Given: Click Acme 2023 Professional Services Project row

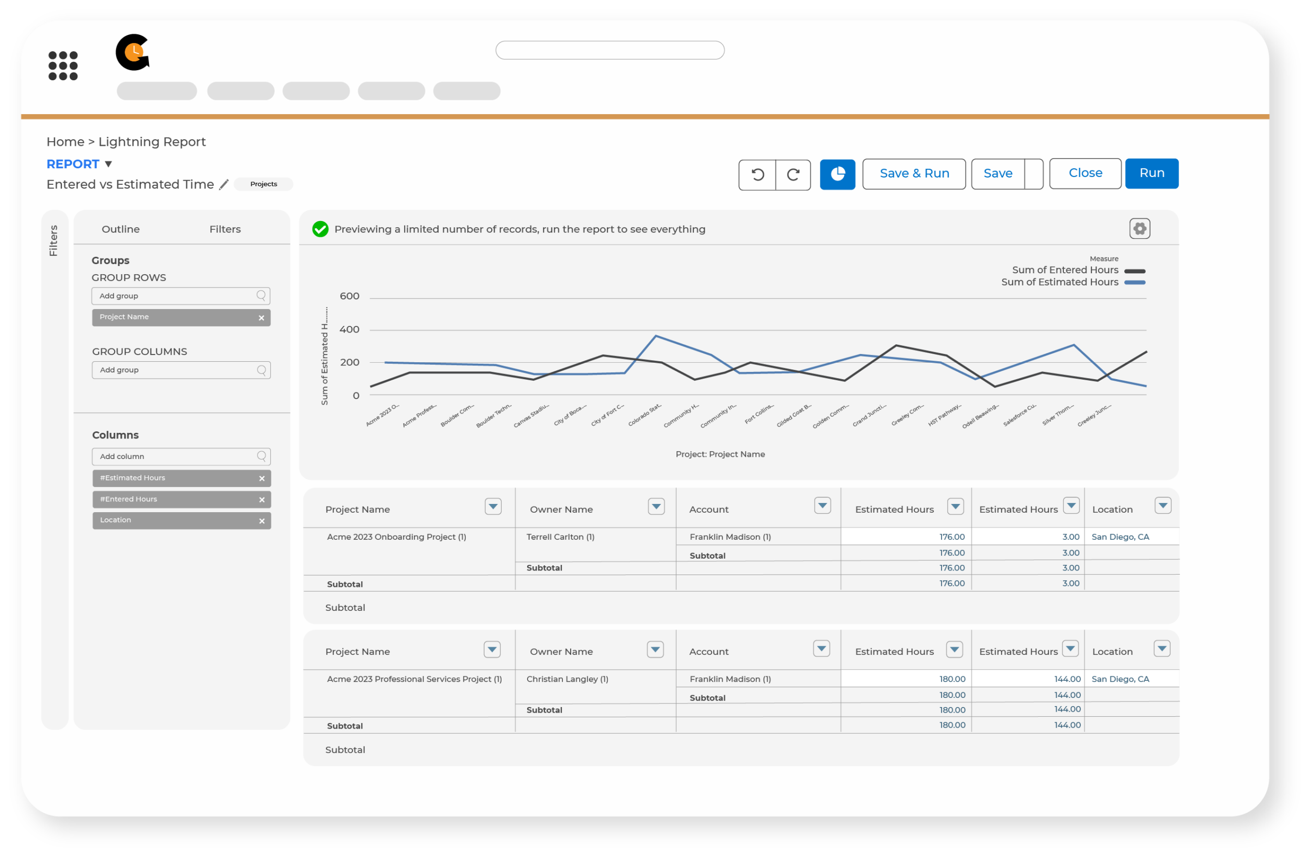Looking at the screenshot, I should click(414, 678).
